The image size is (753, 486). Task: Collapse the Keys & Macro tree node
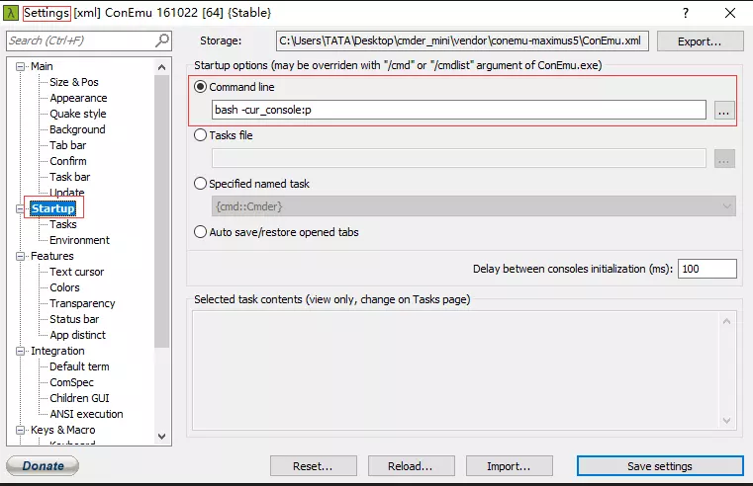pos(20,430)
